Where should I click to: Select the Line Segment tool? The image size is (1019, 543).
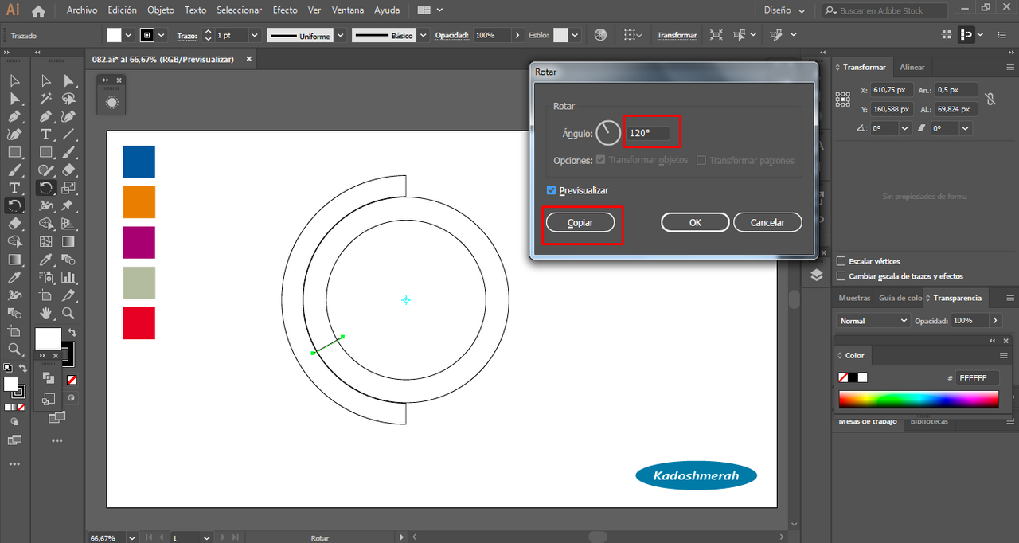click(69, 135)
